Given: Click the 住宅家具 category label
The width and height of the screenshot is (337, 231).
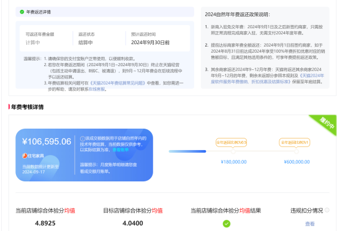Looking at the screenshot, I should (36, 156).
